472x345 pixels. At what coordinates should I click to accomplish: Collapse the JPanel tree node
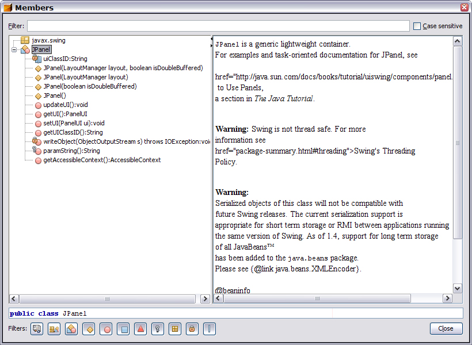(x=14, y=49)
